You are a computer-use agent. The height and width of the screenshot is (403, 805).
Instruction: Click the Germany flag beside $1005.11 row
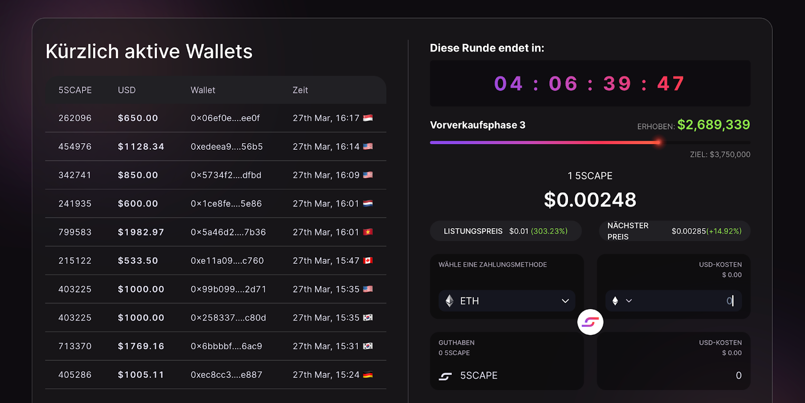(x=368, y=375)
